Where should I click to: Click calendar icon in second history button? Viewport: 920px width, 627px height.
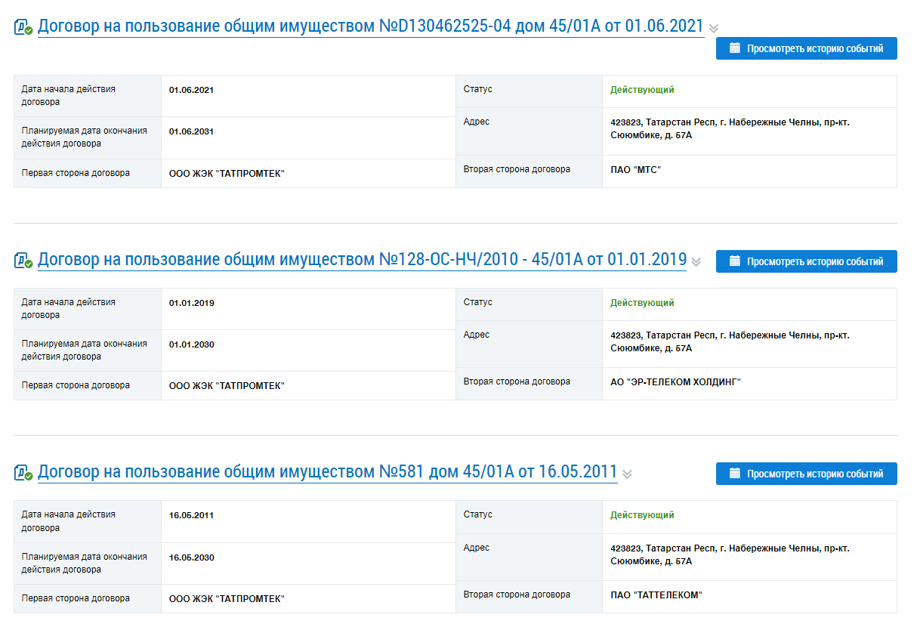(x=735, y=261)
